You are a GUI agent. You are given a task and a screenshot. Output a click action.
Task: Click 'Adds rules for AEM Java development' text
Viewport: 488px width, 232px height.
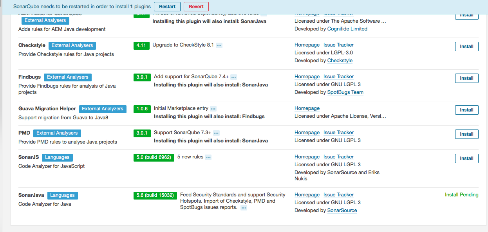pos(62,29)
